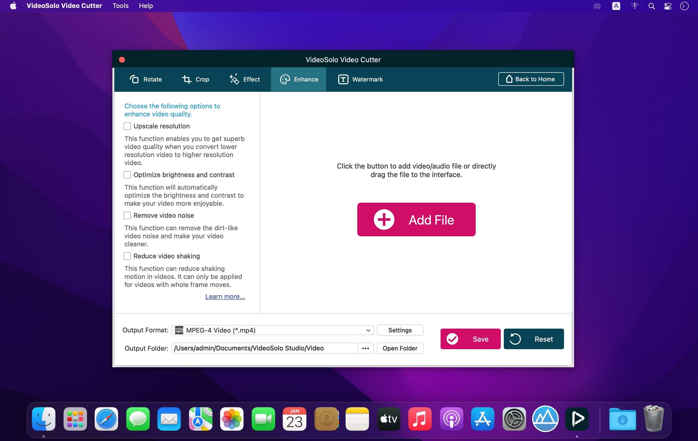Open the Settings dropdown next to output format

[x=400, y=330]
